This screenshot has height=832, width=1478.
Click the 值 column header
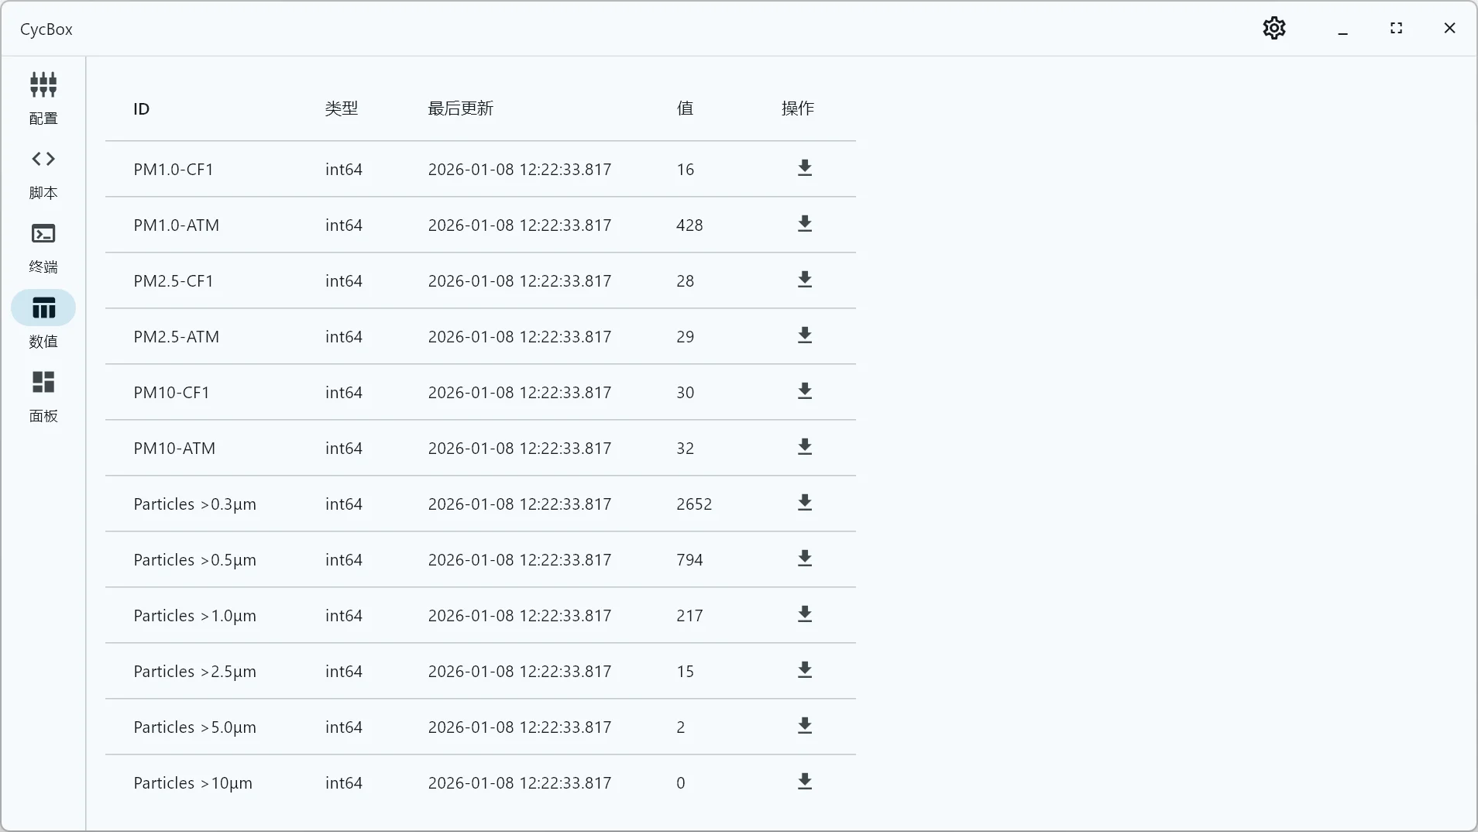(x=684, y=108)
